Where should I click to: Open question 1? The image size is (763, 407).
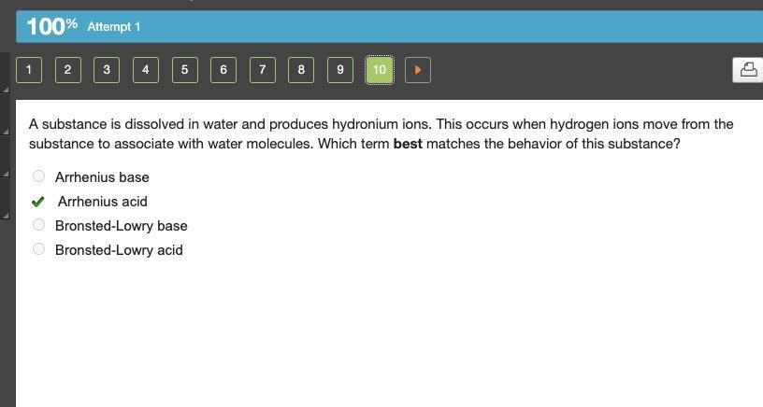[x=29, y=70]
